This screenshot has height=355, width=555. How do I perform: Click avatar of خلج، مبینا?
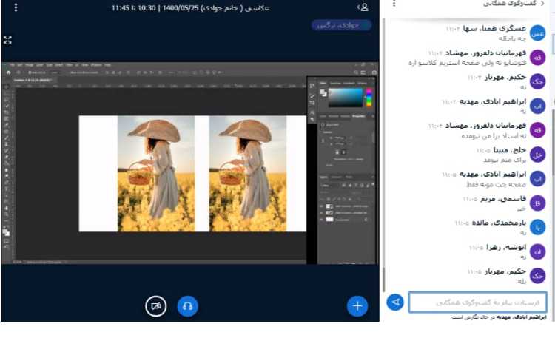[537, 155]
